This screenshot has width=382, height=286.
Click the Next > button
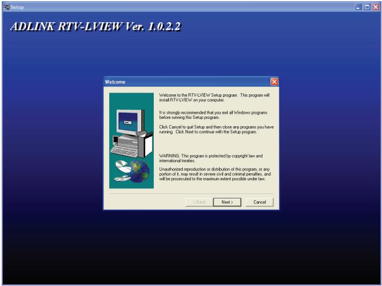tap(227, 202)
